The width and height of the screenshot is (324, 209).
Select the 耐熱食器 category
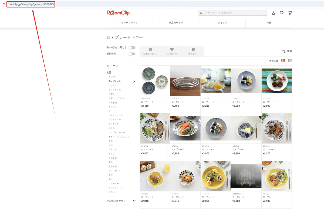click(113, 167)
